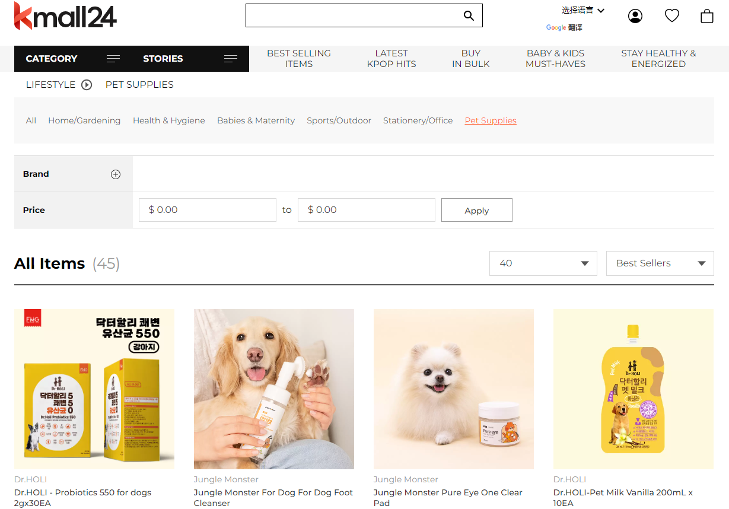Open the shopping bag cart icon
The height and width of the screenshot is (509, 729).
(706, 16)
